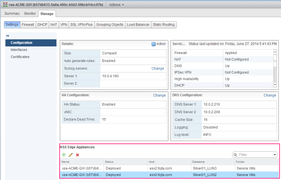
Task: Click the vse-ACME-GW edge icon in title
Action: coord(5,5)
